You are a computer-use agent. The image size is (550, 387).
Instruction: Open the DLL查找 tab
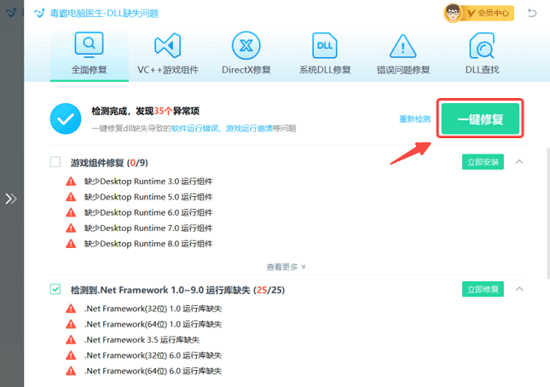(482, 55)
